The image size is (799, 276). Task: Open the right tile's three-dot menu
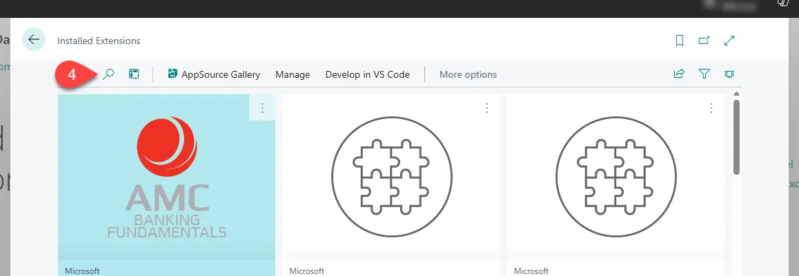coord(711,108)
